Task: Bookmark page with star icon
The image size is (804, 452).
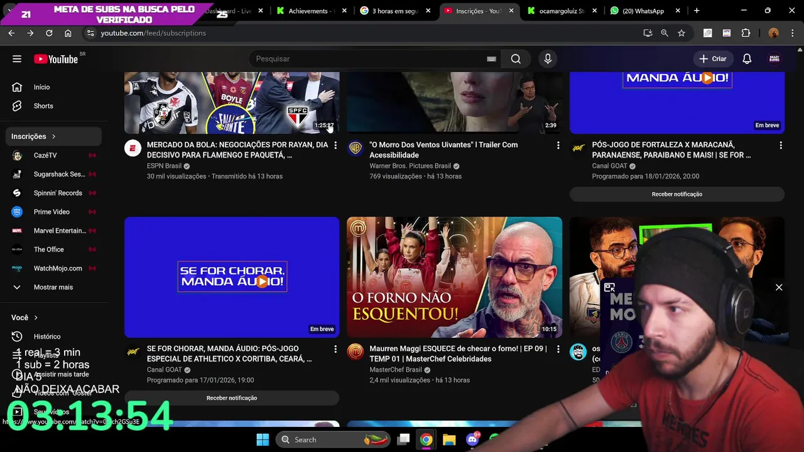Action: (x=682, y=33)
